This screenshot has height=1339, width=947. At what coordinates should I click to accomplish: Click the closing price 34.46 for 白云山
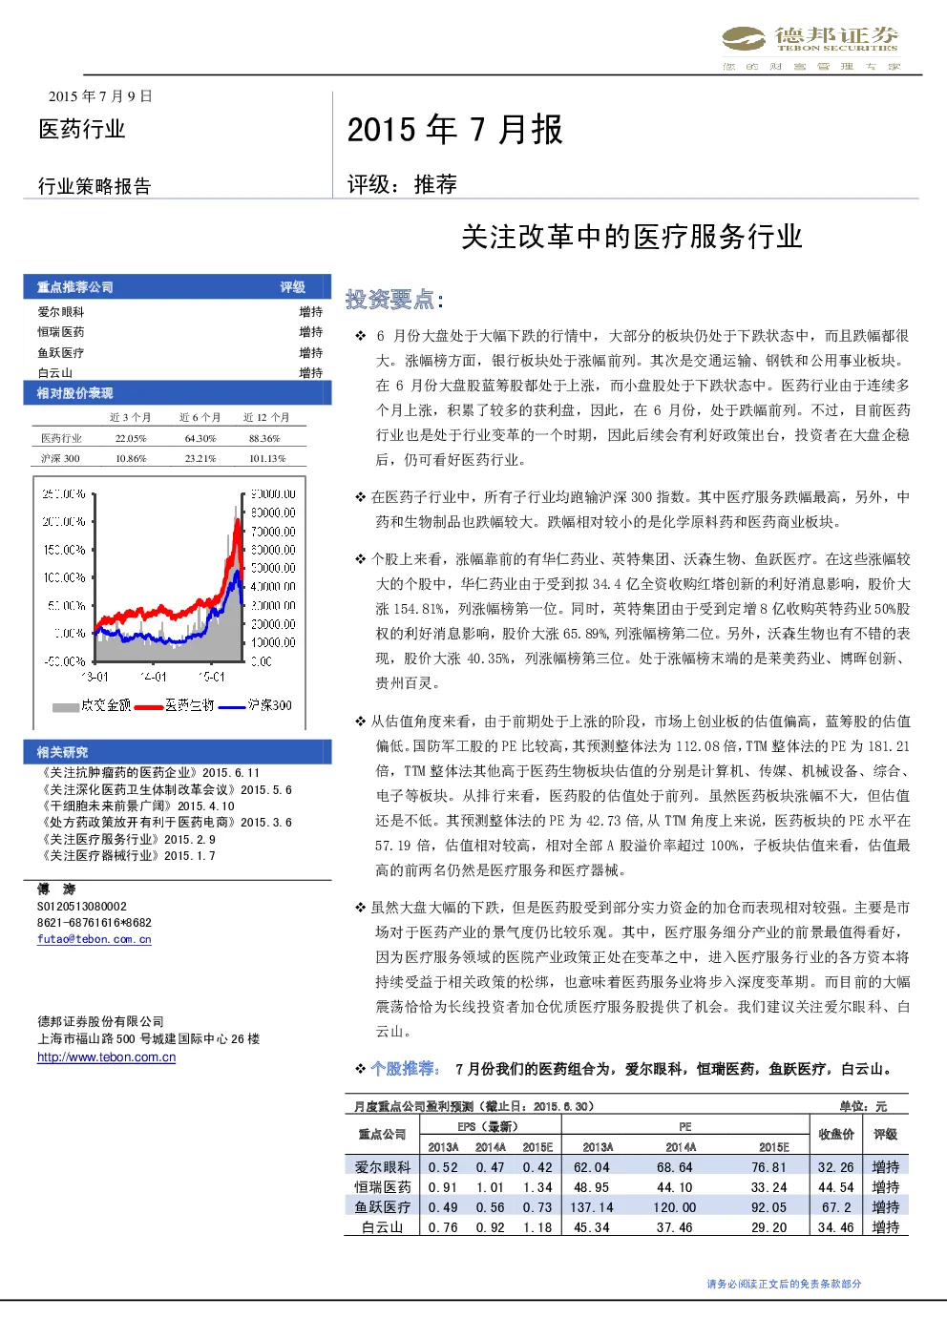(x=836, y=1227)
